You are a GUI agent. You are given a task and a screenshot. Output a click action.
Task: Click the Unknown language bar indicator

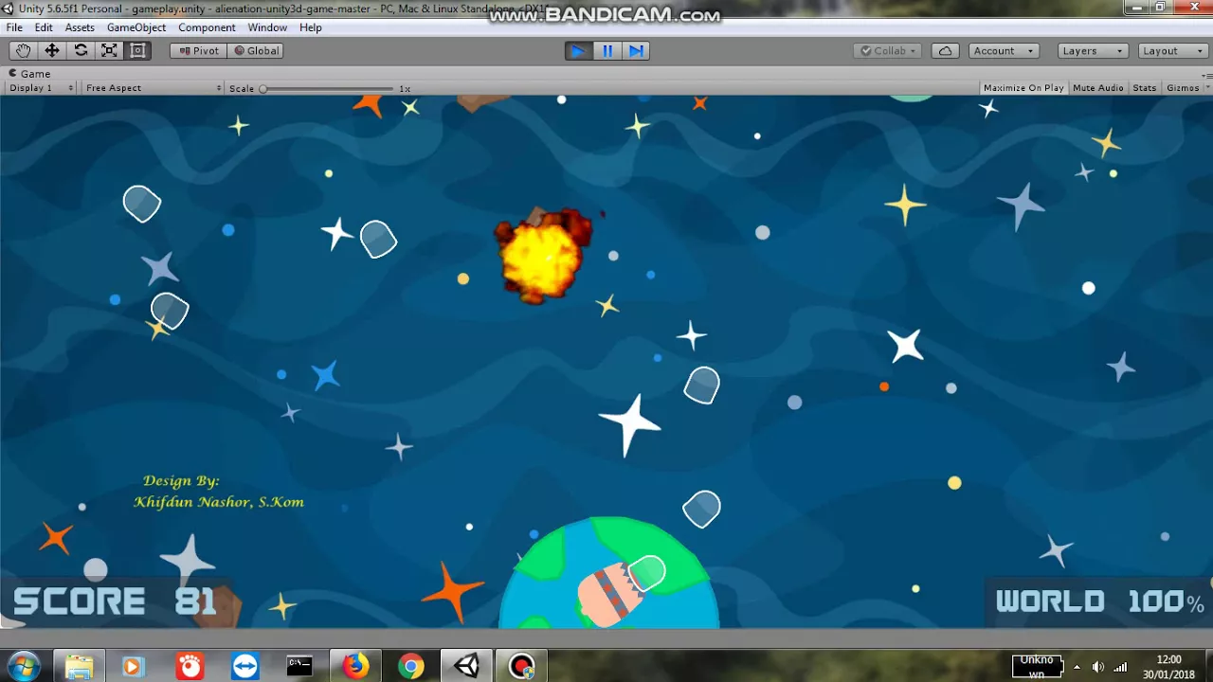click(1037, 666)
